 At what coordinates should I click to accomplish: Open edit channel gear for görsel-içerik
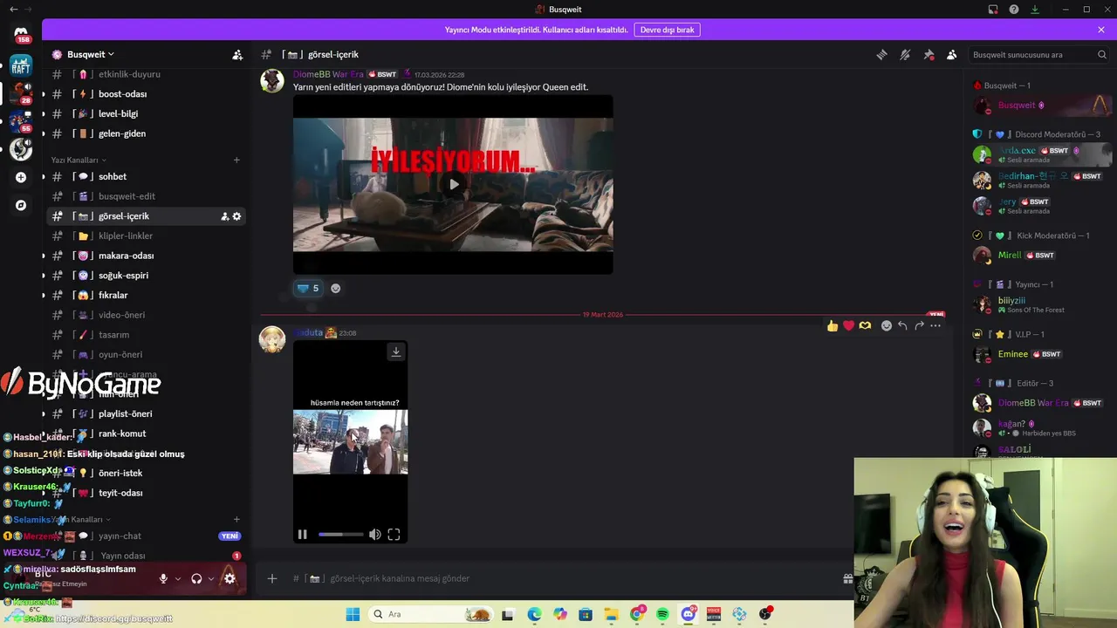click(x=236, y=216)
